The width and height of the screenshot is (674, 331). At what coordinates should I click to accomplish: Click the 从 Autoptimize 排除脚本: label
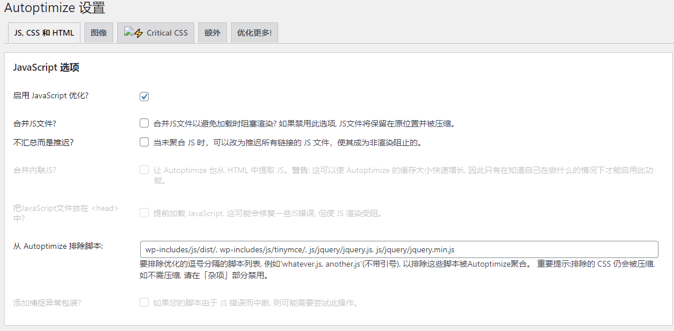58,247
